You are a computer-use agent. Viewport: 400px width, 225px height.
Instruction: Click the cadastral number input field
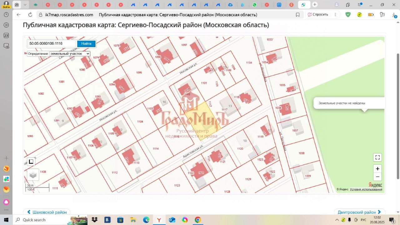tap(52, 44)
